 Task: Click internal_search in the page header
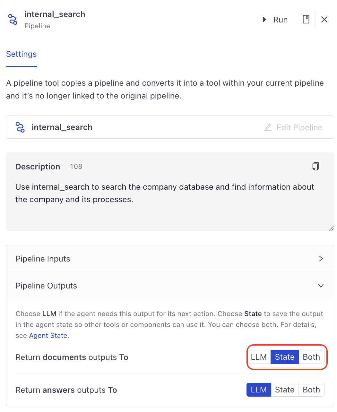click(55, 14)
